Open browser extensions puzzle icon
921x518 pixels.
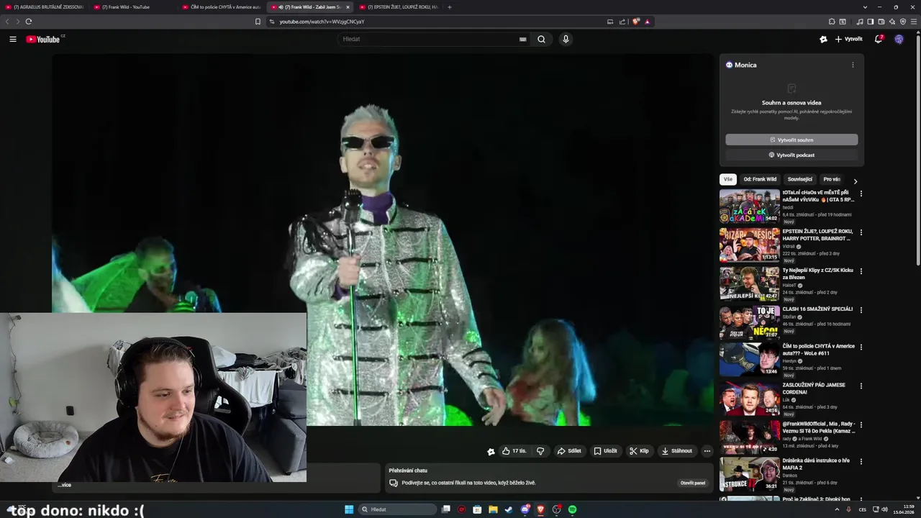pyautogui.click(x=832, y=22)
